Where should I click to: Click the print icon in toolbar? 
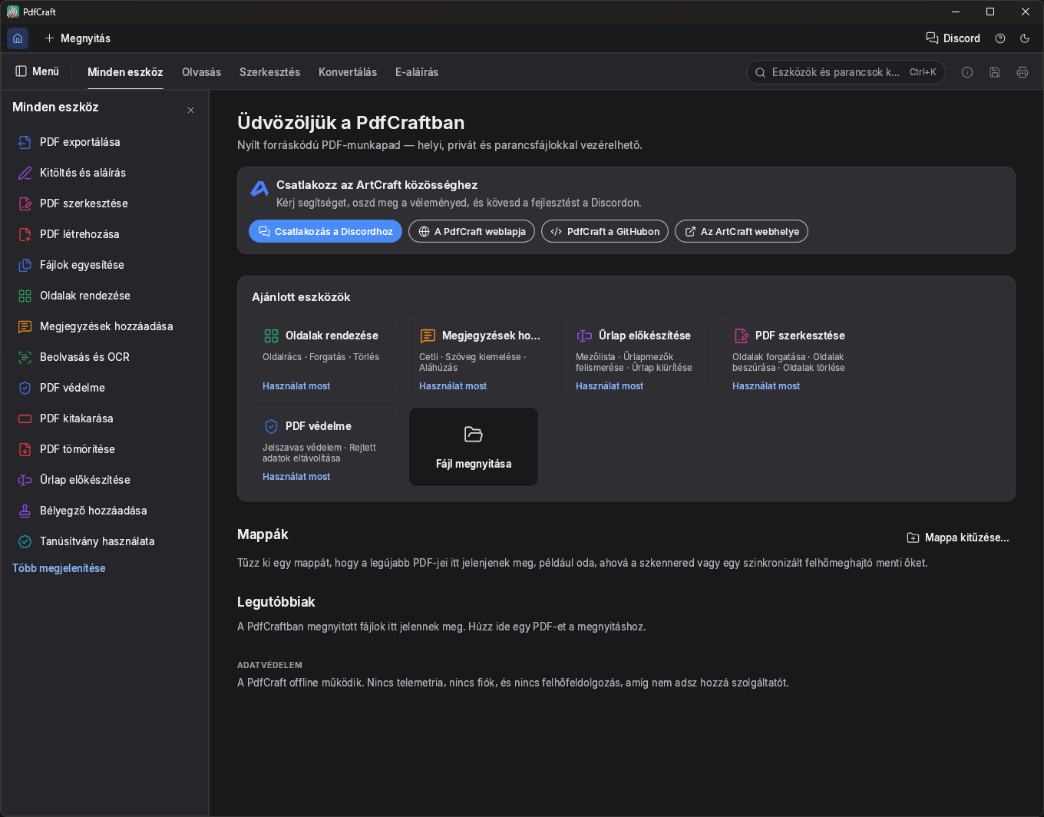pyautogui.click(x=1023, y=72)
